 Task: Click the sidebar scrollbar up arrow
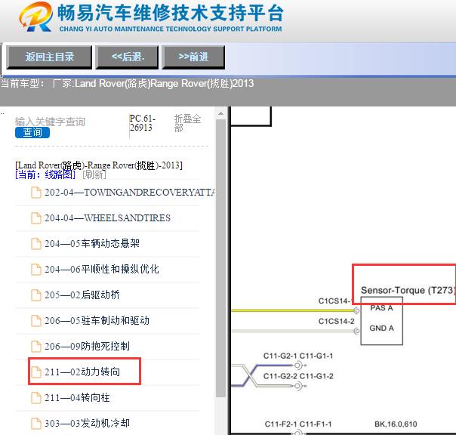[x=220, y=113]
